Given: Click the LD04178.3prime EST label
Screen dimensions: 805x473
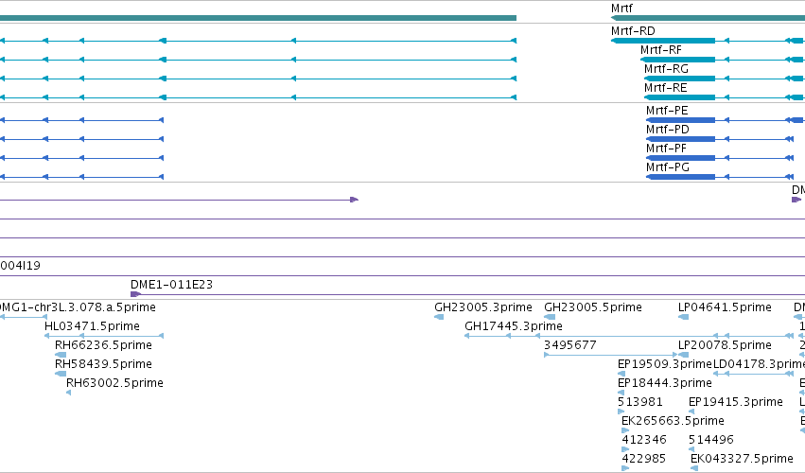Looking at the screenshot, I should tap(760, 364).
